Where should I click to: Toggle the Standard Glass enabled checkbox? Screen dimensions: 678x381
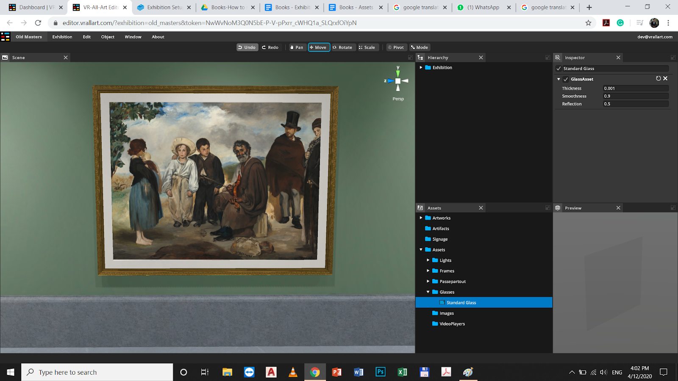(x=559, y=69)
